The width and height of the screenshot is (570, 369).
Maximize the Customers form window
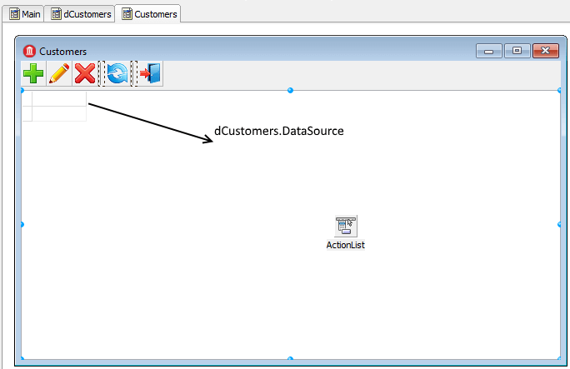517,51
